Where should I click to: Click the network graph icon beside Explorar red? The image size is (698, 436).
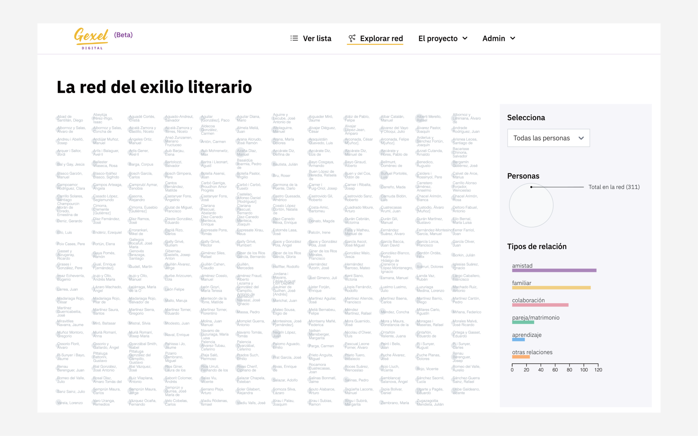click(x=352, y=38)
